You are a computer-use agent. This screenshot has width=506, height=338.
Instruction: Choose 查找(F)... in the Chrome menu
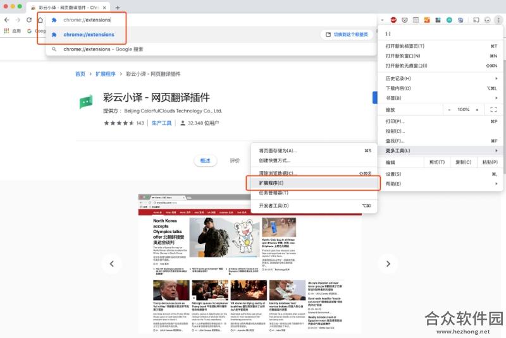pyautogui.click(x=441, y=141)
